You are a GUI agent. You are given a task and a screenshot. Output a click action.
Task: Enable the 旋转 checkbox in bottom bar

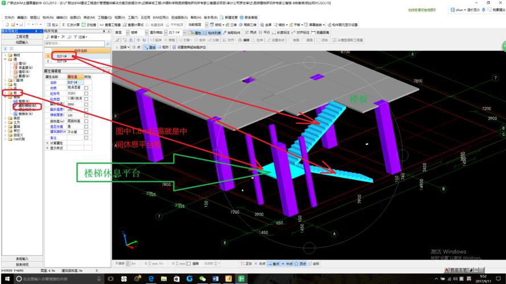[x=190, y=264]
